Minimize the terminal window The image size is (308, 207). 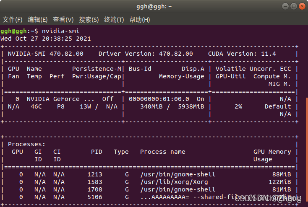click(285, 6)
